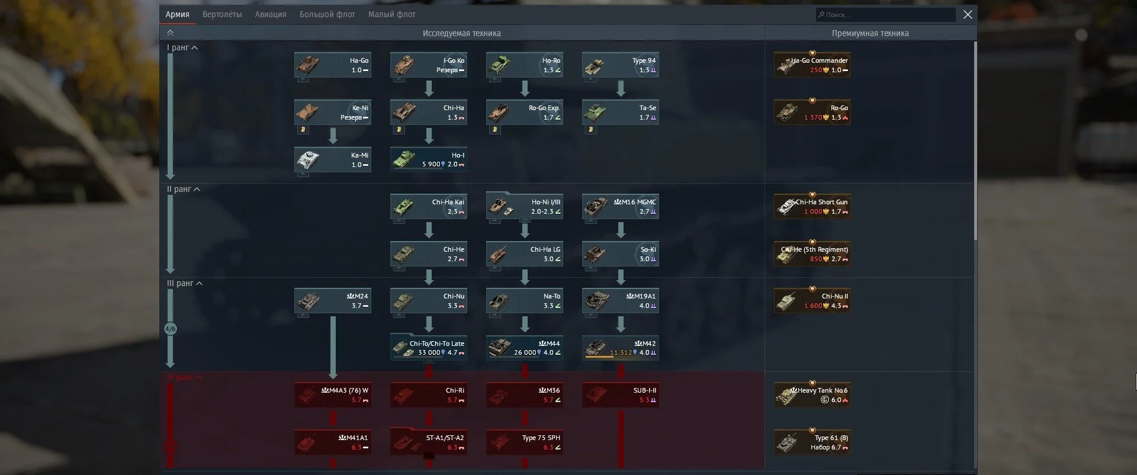The image size is (1137, 475).
Task: Select the Chi-Ha Short Gun premium icon
Action: click(788, 206)
